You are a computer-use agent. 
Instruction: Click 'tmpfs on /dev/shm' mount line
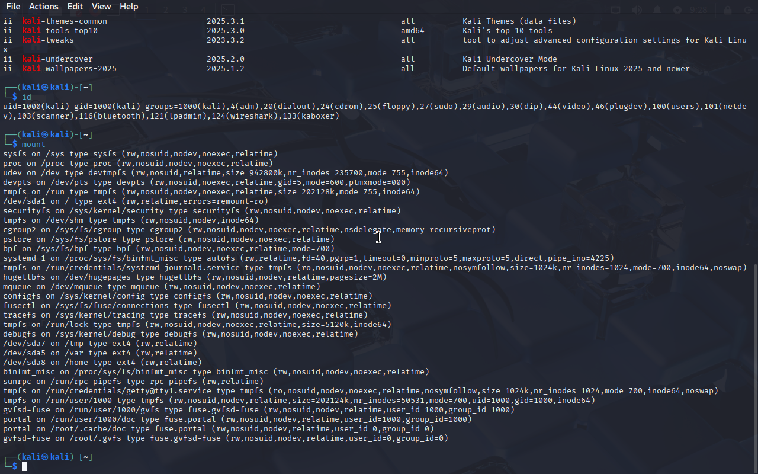pyautogui.click(x=131, y=220)
